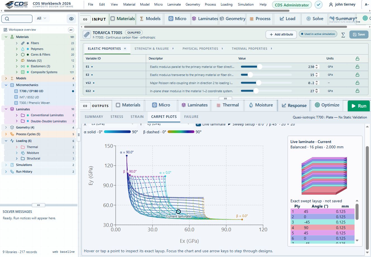Toggle the Used in active simulation pill
This screenshot has height=257, width=371.
318,34
